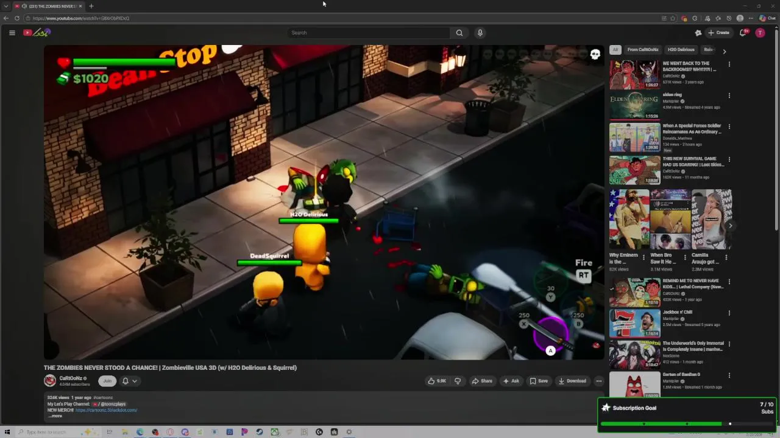Start voice search with microphone icon
The height and width of the screenshot is (438, 780).
(480, 33)
